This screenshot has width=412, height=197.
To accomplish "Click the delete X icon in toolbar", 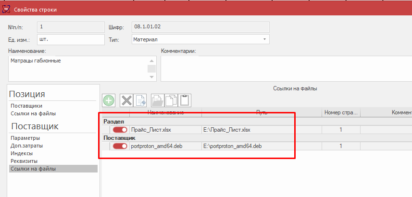I will click(126, 100).
